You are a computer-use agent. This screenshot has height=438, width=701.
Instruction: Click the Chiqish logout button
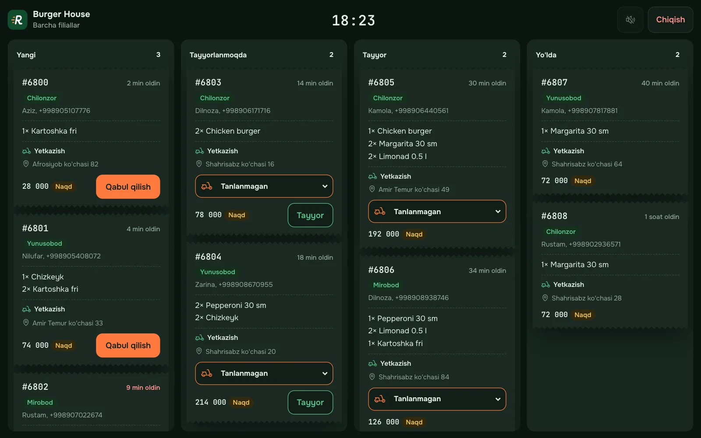click(x=670, y=20)
